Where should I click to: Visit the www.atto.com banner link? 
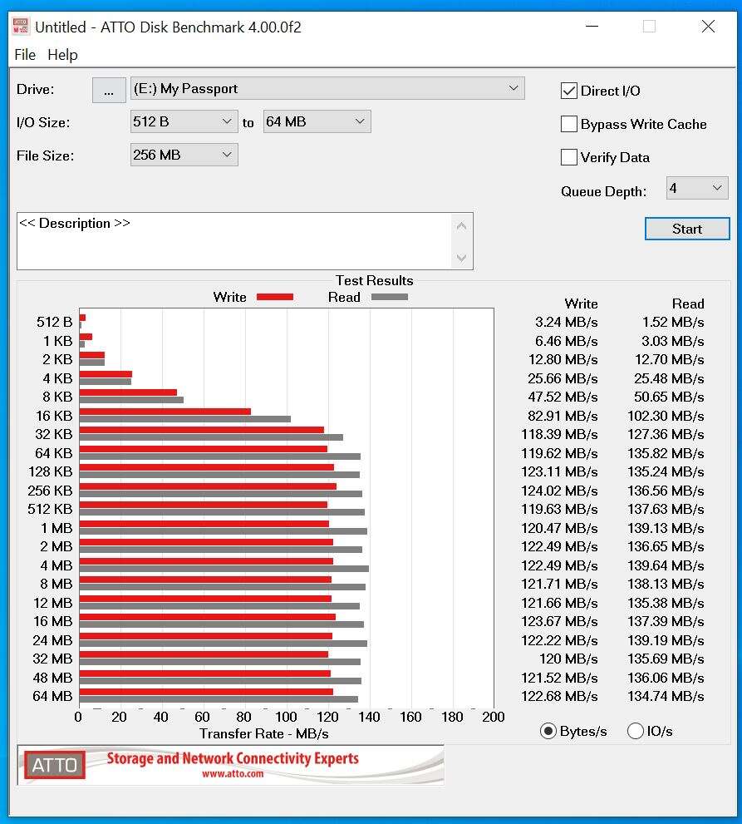click(233, 774)
